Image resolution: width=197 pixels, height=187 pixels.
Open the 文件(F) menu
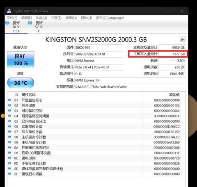[12, 18]
